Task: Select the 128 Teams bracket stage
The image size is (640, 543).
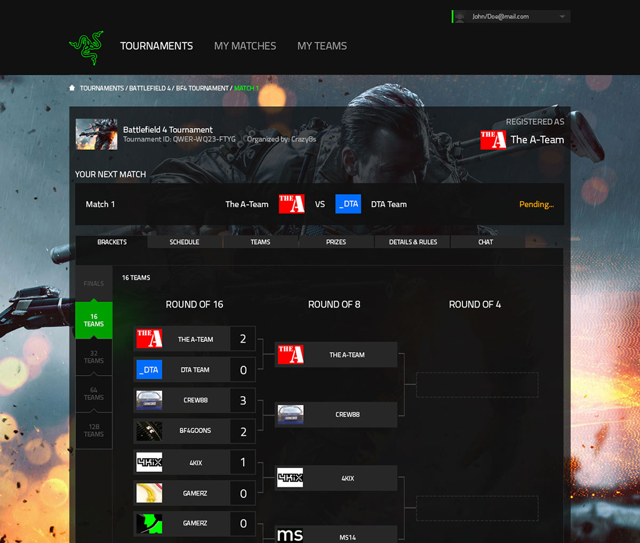Action: [94, 430]
